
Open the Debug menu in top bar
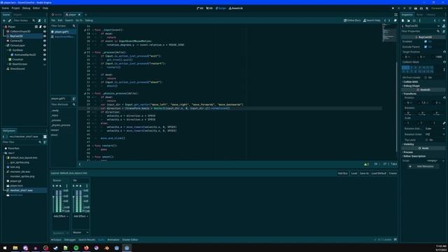27,8
